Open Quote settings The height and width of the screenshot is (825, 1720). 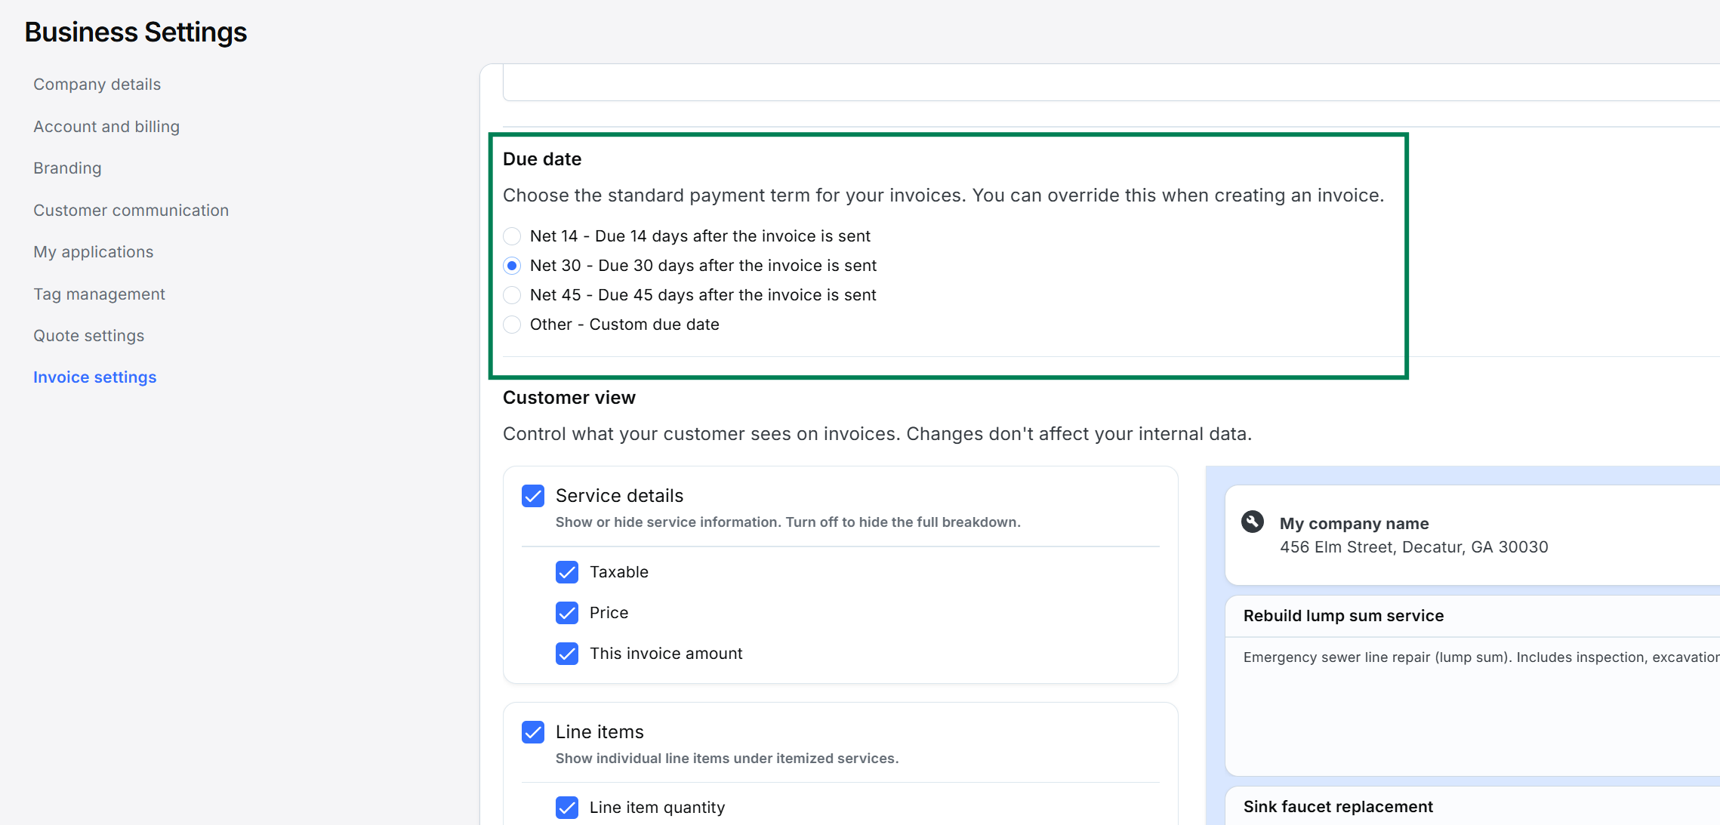coord(88,336)
